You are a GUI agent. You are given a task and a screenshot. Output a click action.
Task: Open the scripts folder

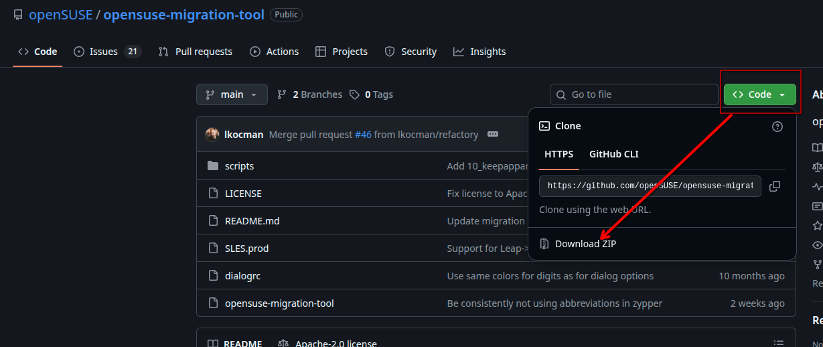(x=239, y=166)
